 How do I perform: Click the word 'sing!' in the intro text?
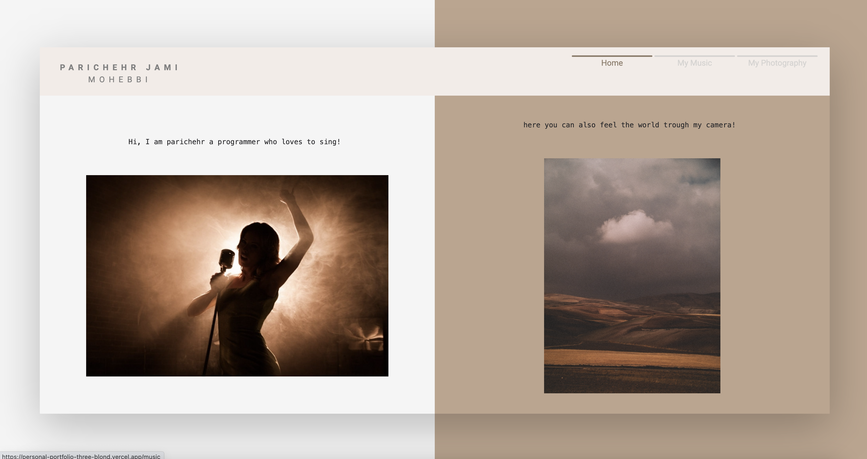[x=330, y=142]
